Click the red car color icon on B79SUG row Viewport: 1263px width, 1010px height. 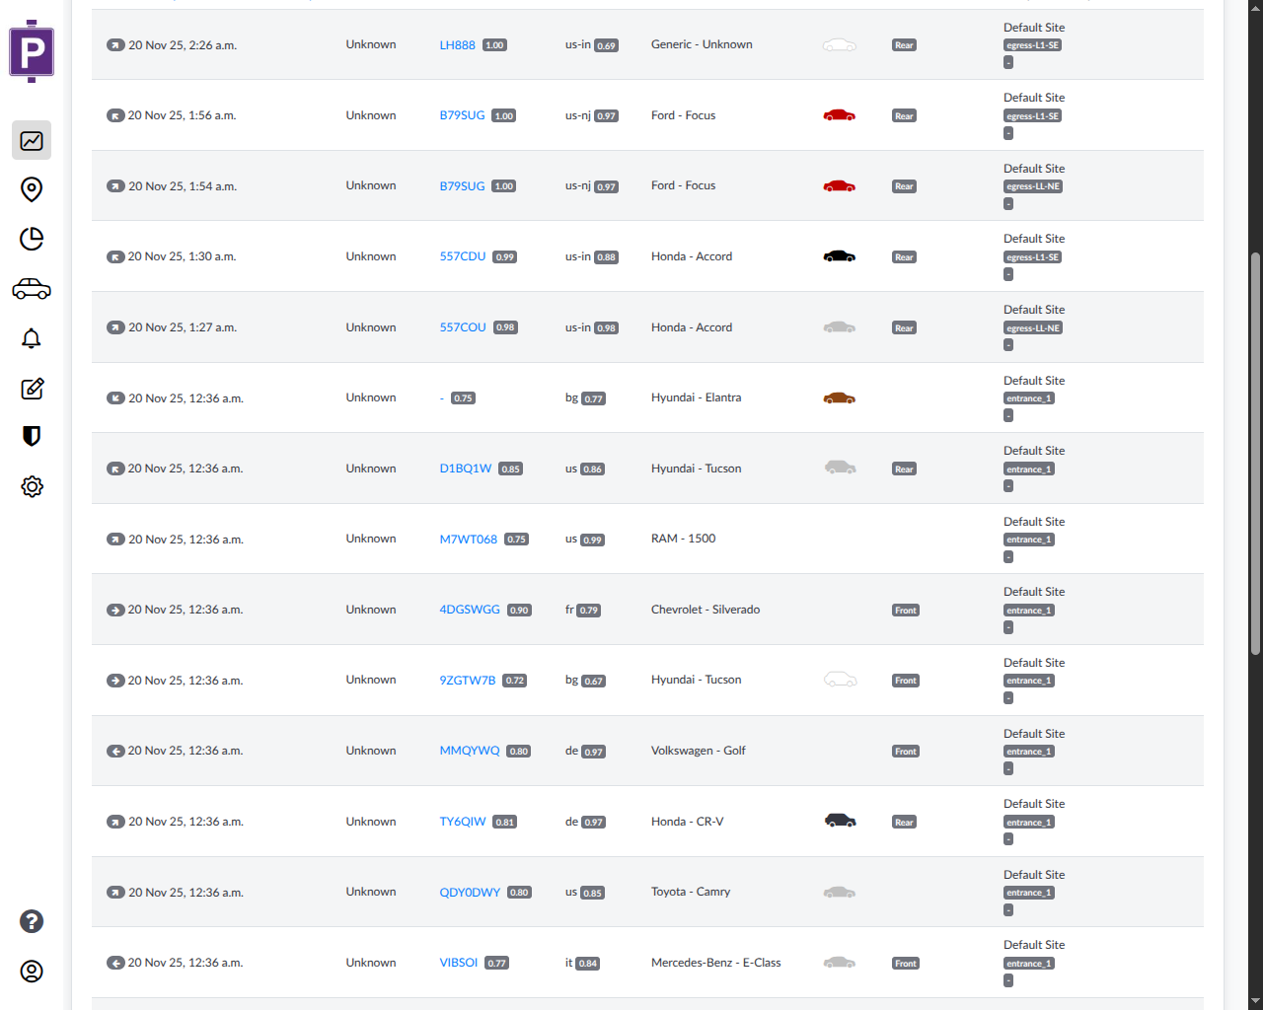click(839, 114)
